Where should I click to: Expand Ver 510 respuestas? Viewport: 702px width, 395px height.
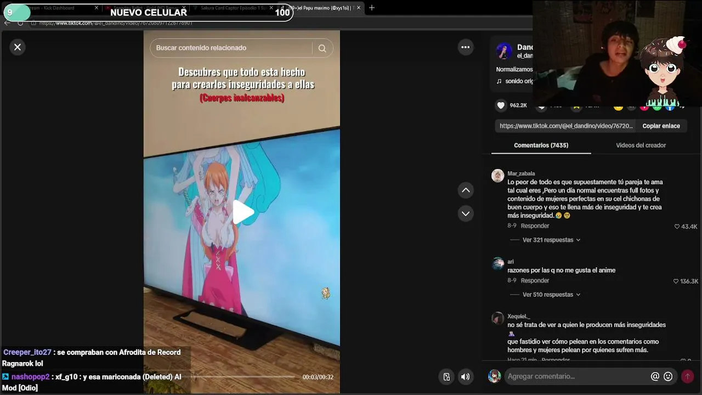[x=551, y=295]
